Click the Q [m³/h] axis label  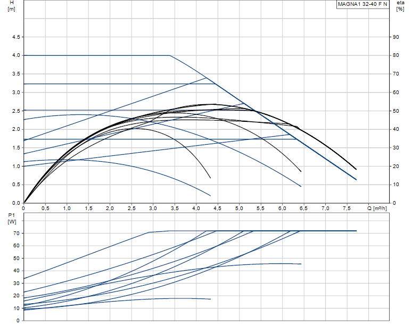[378, 209]
